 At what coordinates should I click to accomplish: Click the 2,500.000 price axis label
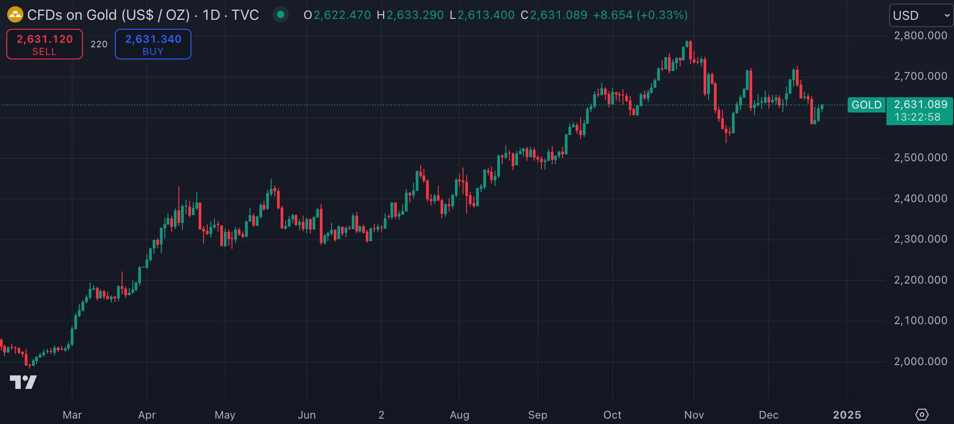click(x=921, y=158)
